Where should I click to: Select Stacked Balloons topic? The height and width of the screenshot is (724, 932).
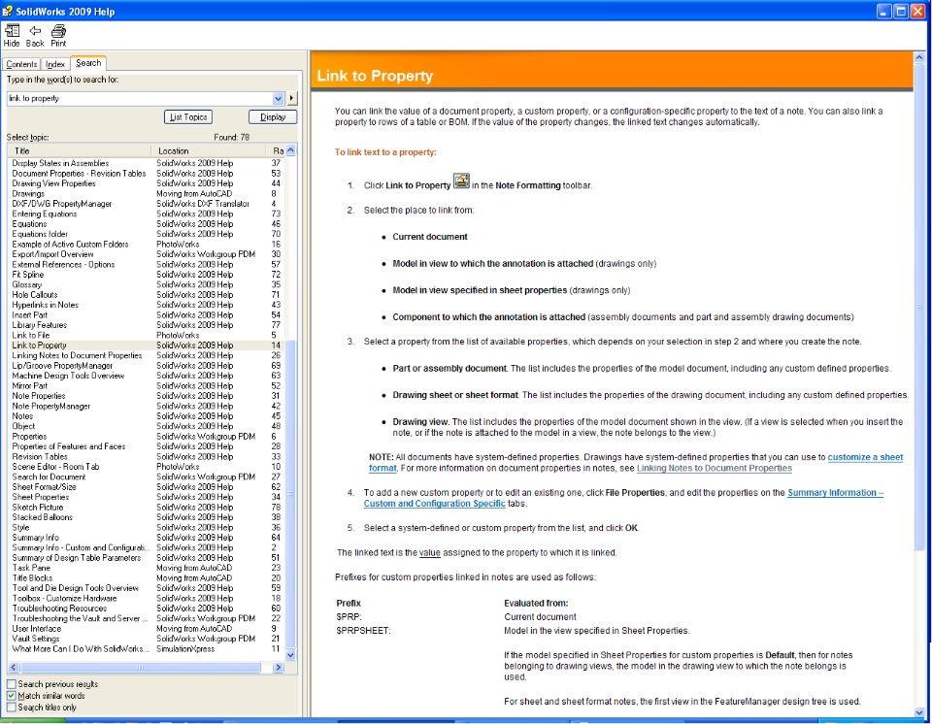pos(42,517)
